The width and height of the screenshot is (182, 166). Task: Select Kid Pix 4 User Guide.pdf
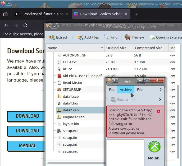[82, 76]
